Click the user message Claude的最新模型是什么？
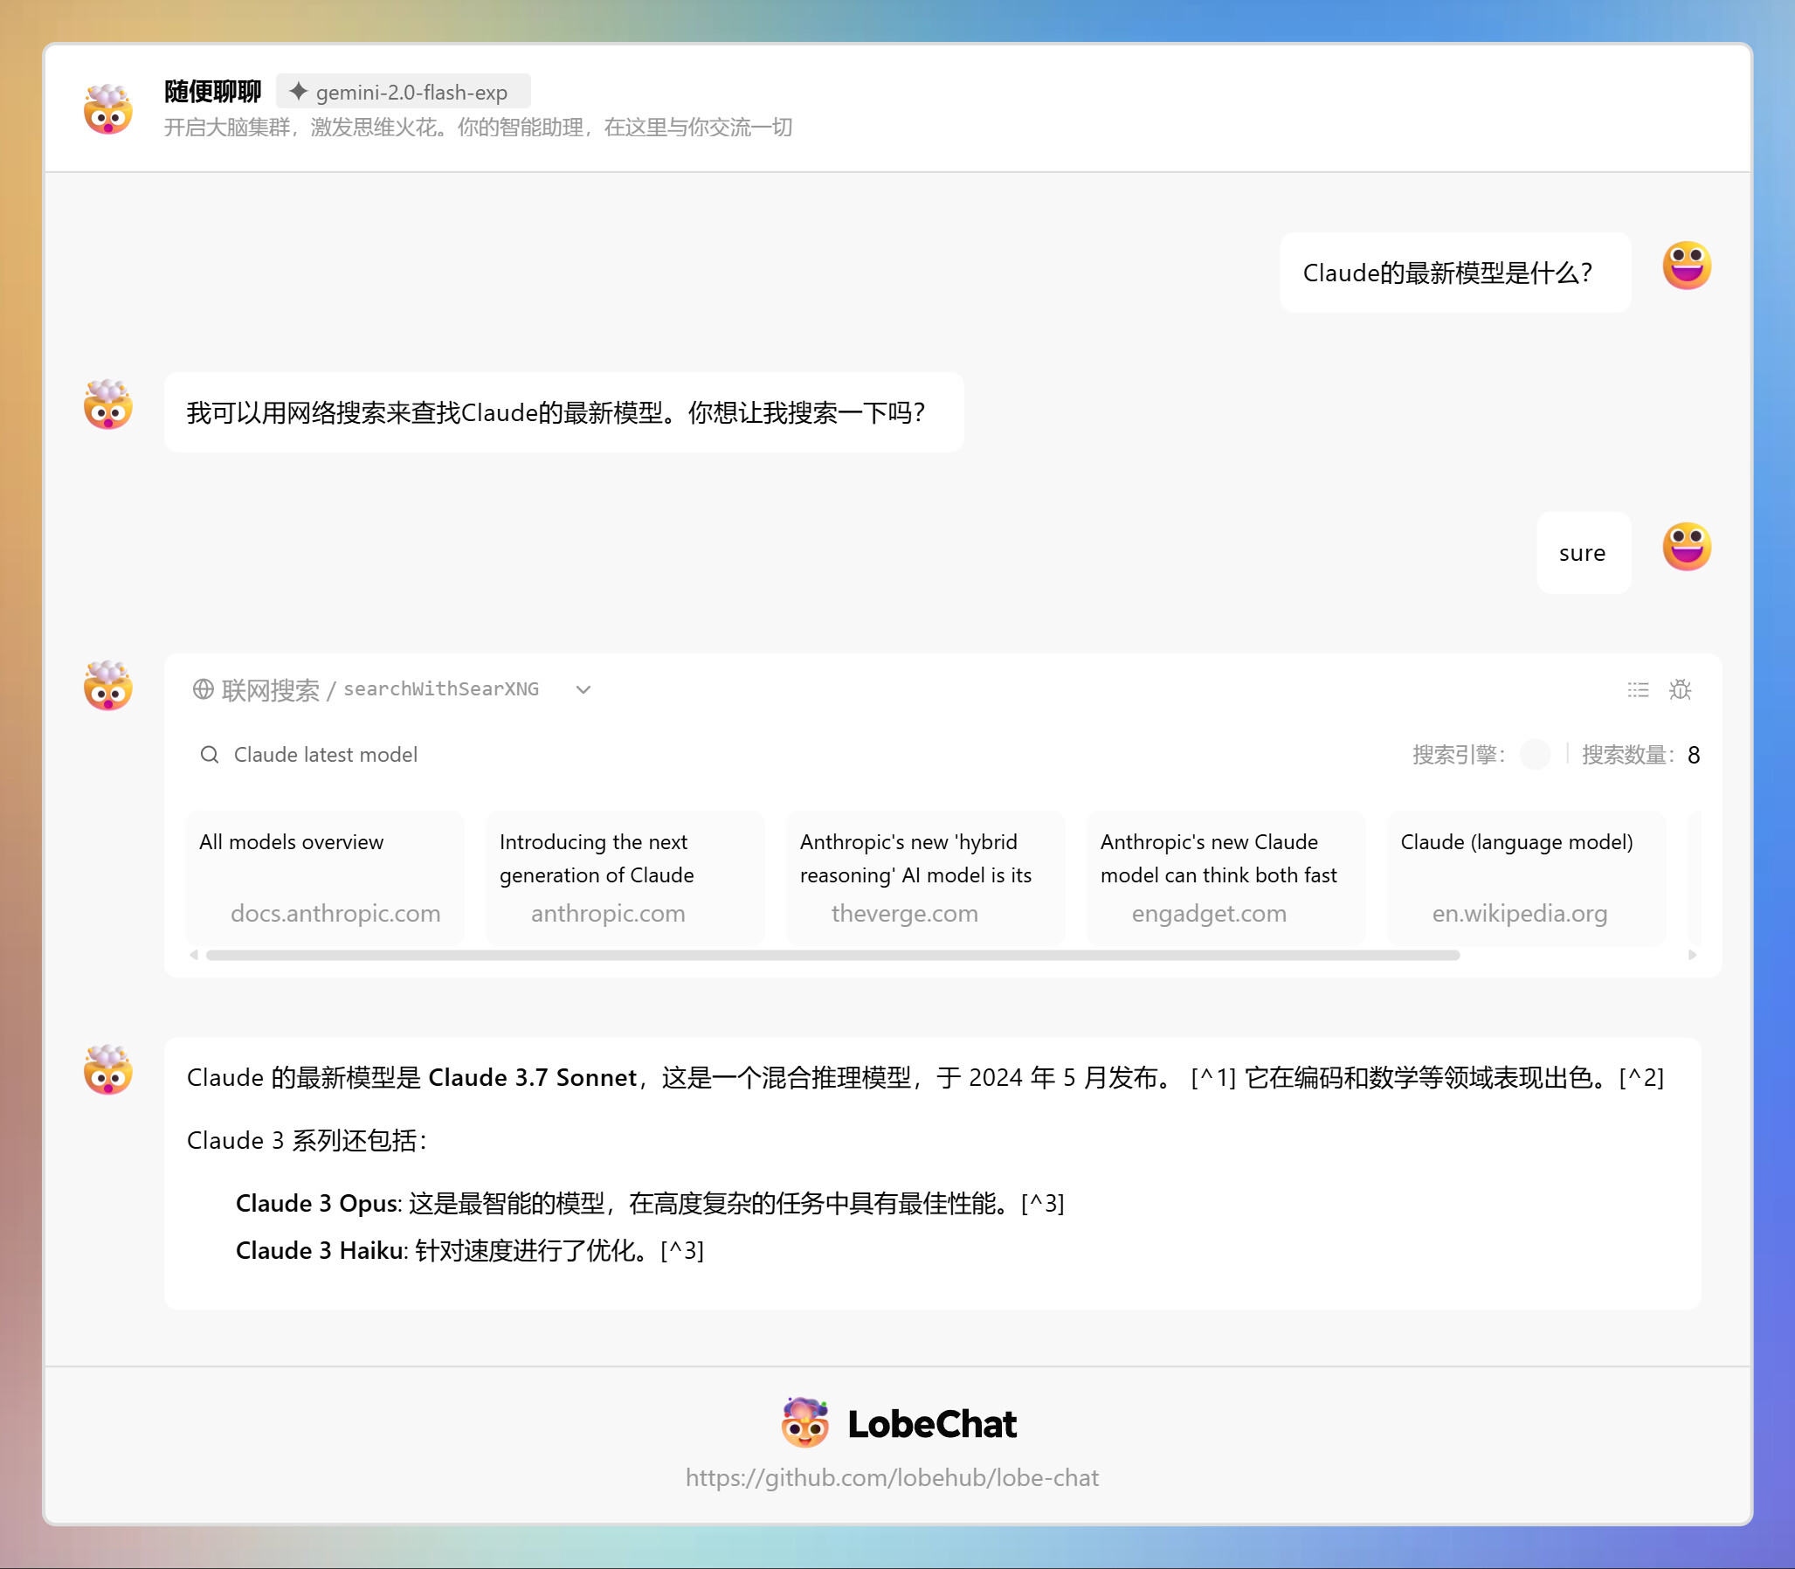 click(x=1455, y=273)
